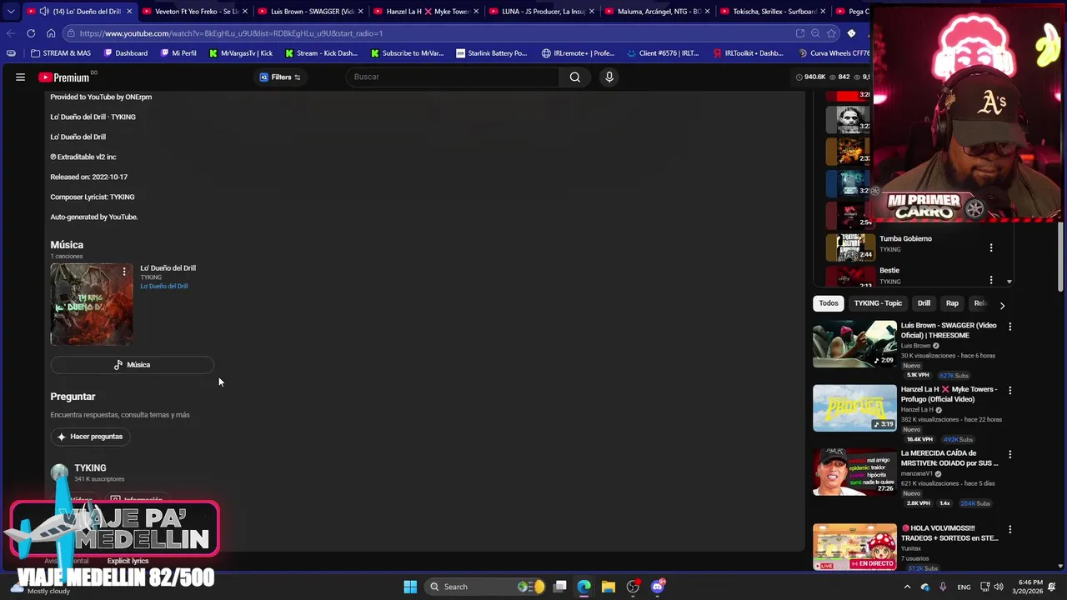This screenshot has height=600, width=1067.
Task: Click the Hacer preguntas button
Action: [x=91, y=437]
